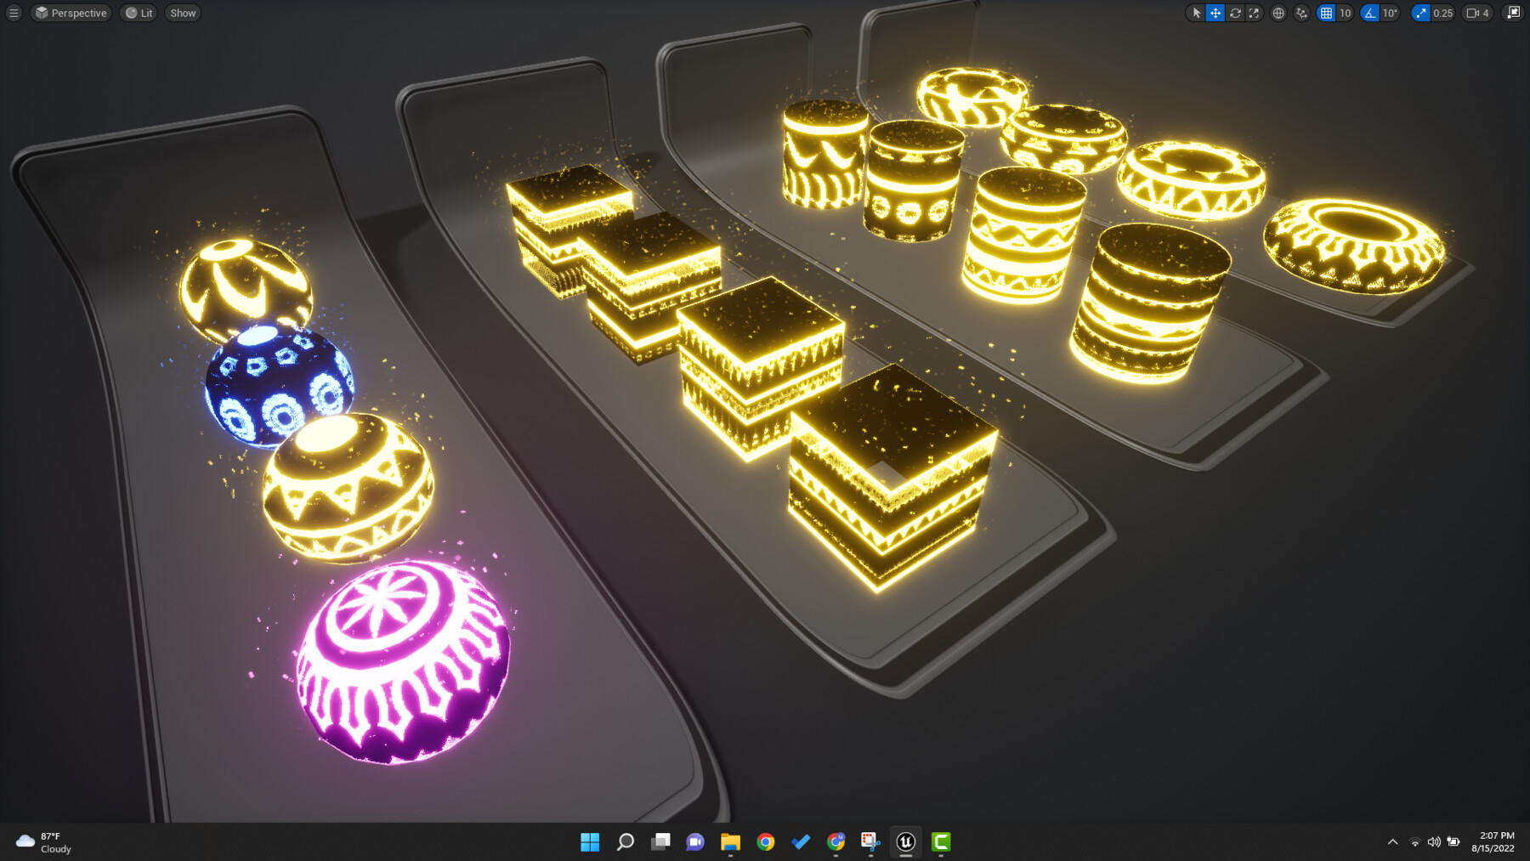Activate the Move Objects tool
The width and height of the screenshot is (1530, 861).
pos(1215,13)
